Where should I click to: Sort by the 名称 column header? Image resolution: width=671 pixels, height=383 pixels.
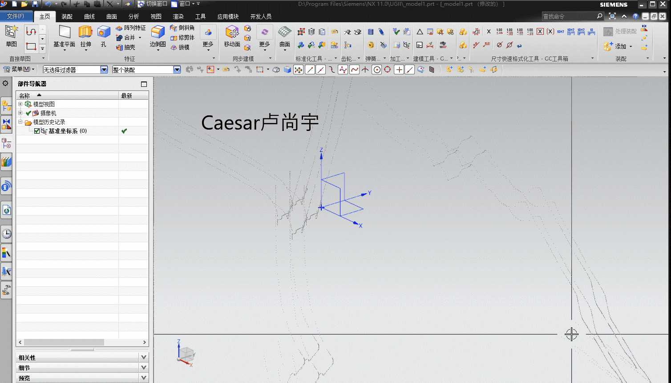click(x=67, y=95)
